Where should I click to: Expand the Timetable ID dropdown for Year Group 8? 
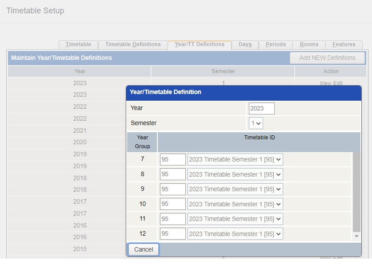(235, 174)
